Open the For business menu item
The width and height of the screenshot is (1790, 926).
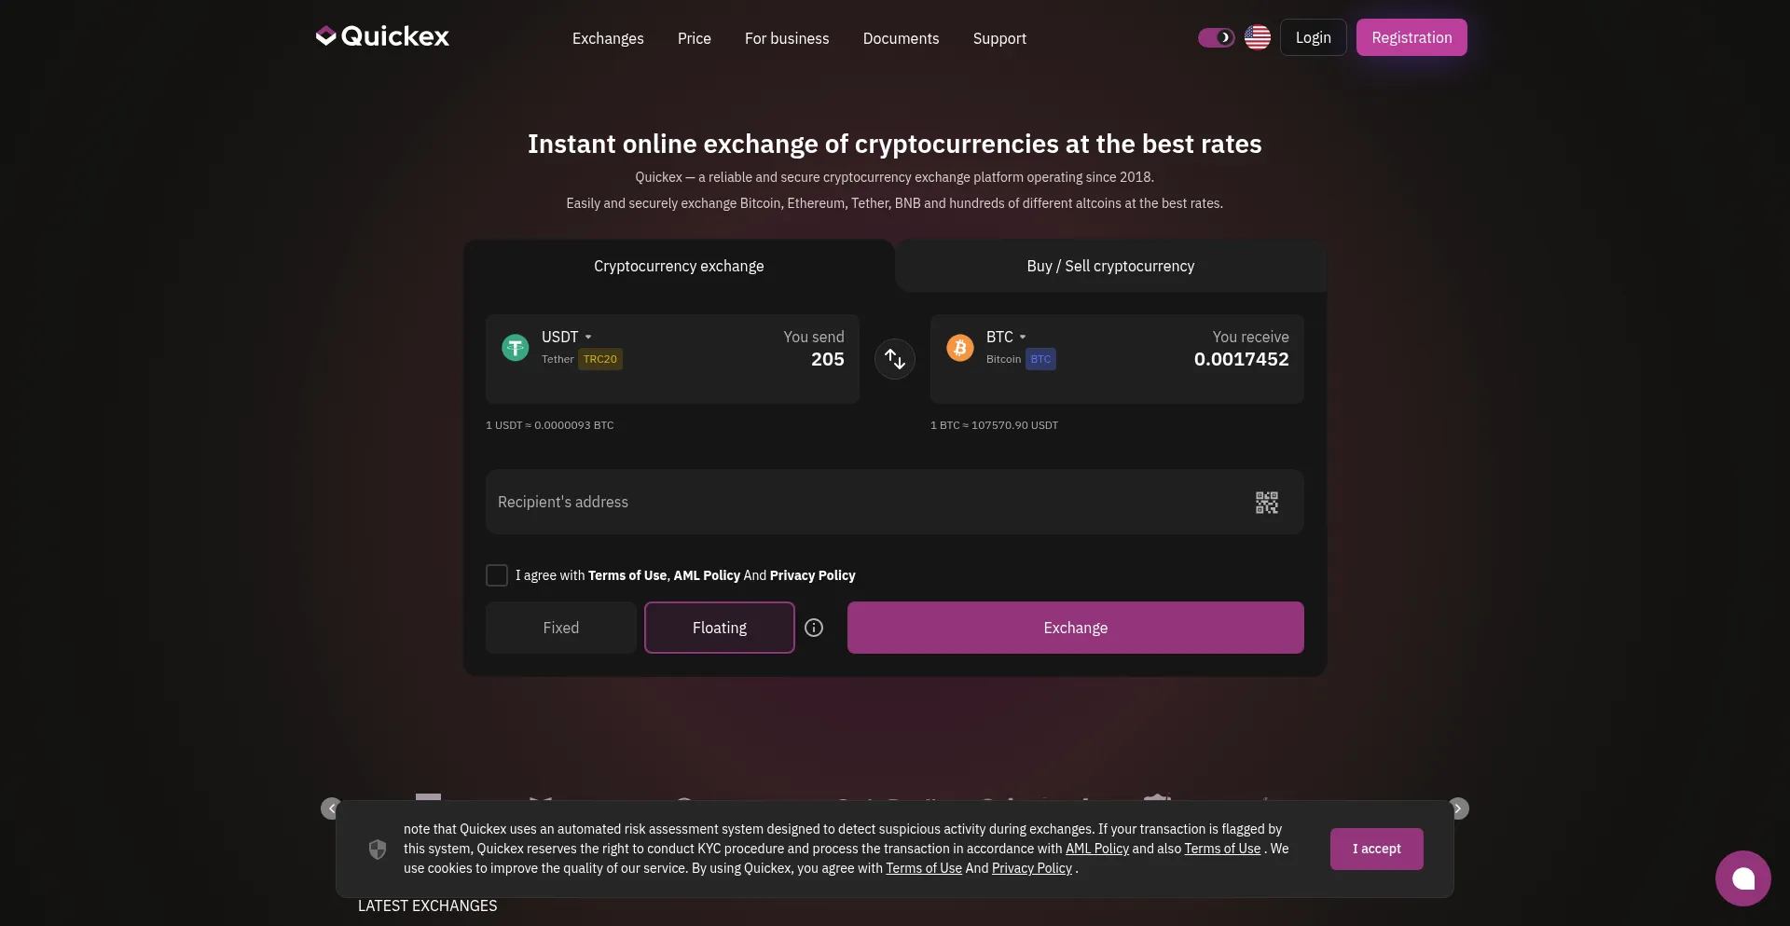786,38
